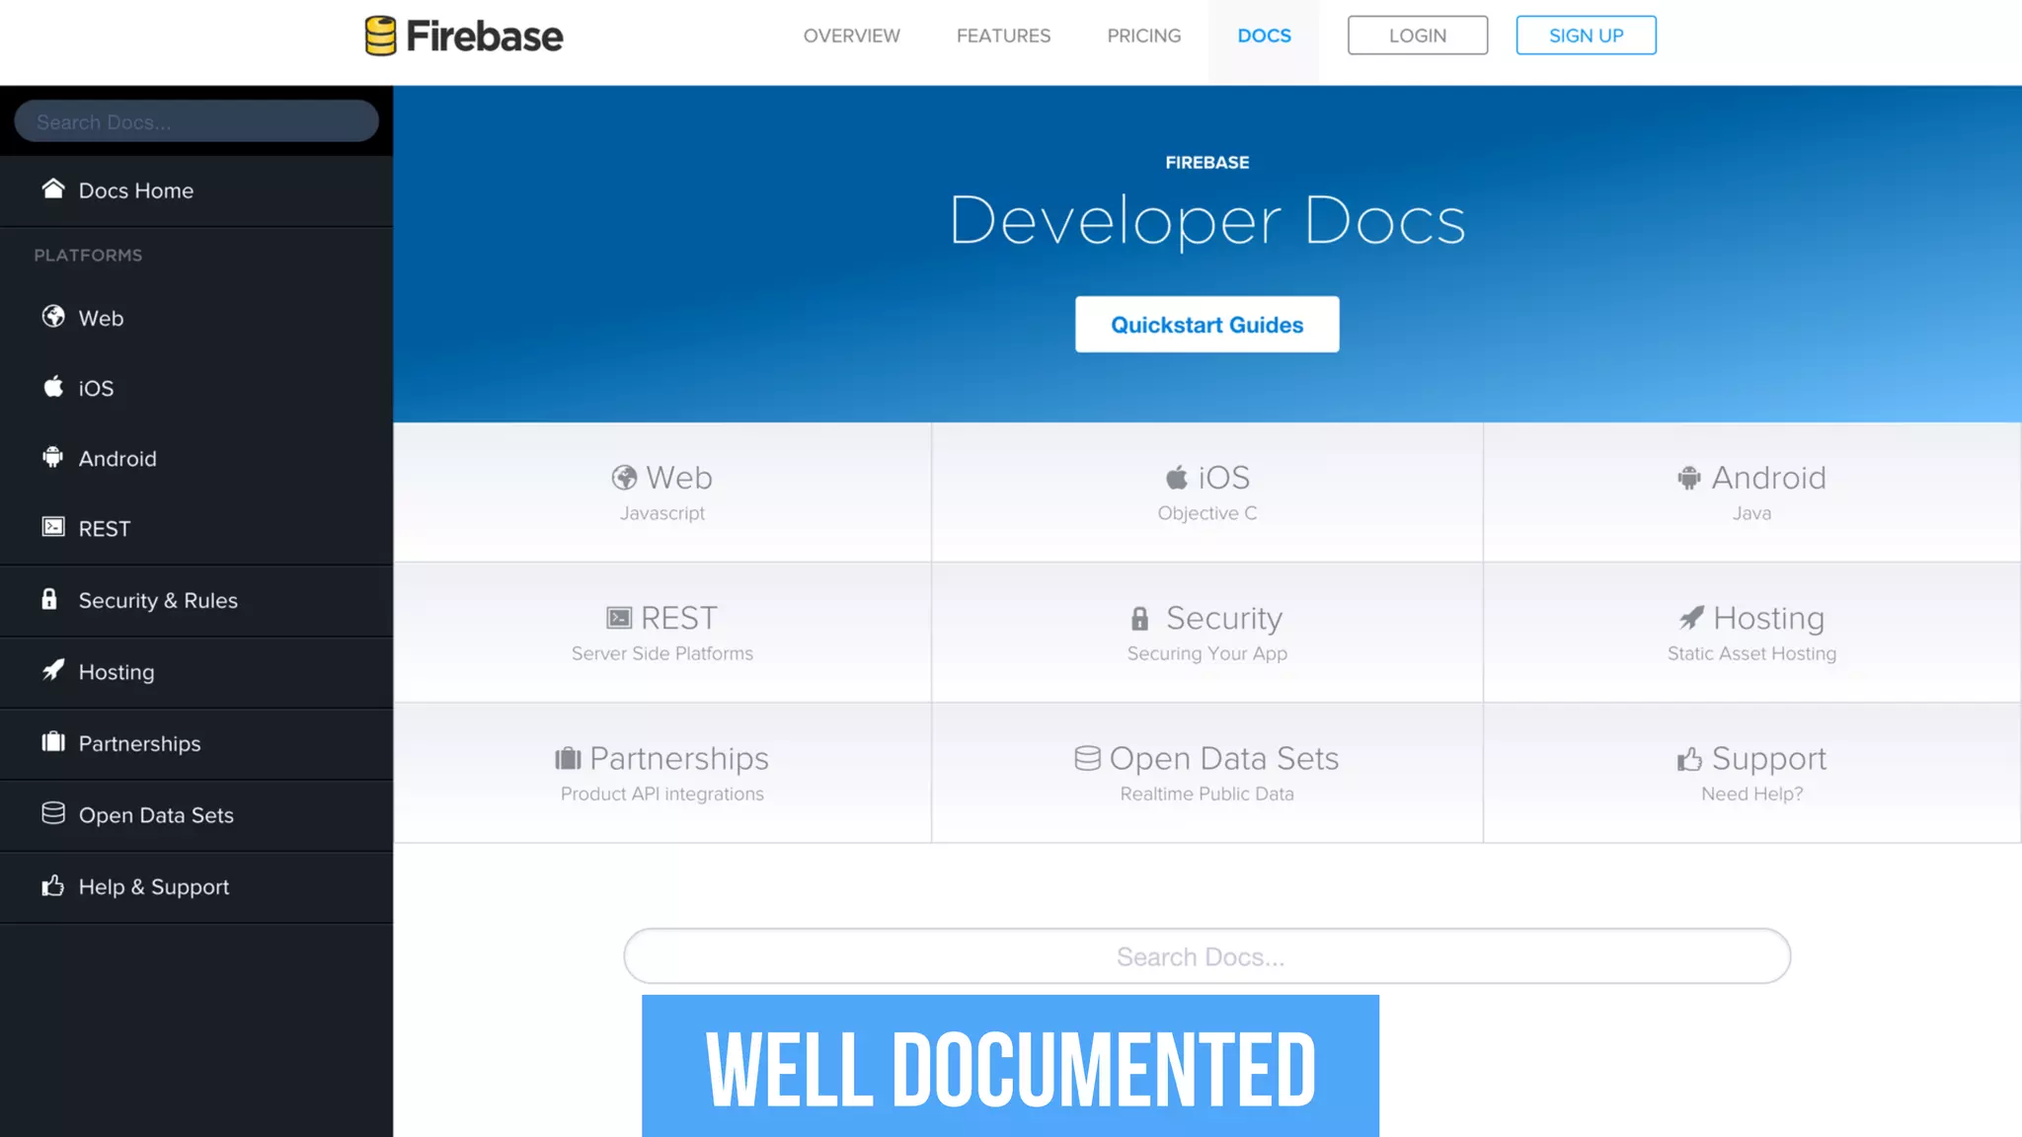Click the thumbs-up icon beside Help & Support
The width and height of the screenshot is (2022, 1137).
[x=53, y=885]
